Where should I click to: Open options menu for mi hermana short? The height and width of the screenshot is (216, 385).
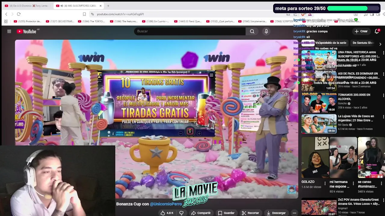353,183
